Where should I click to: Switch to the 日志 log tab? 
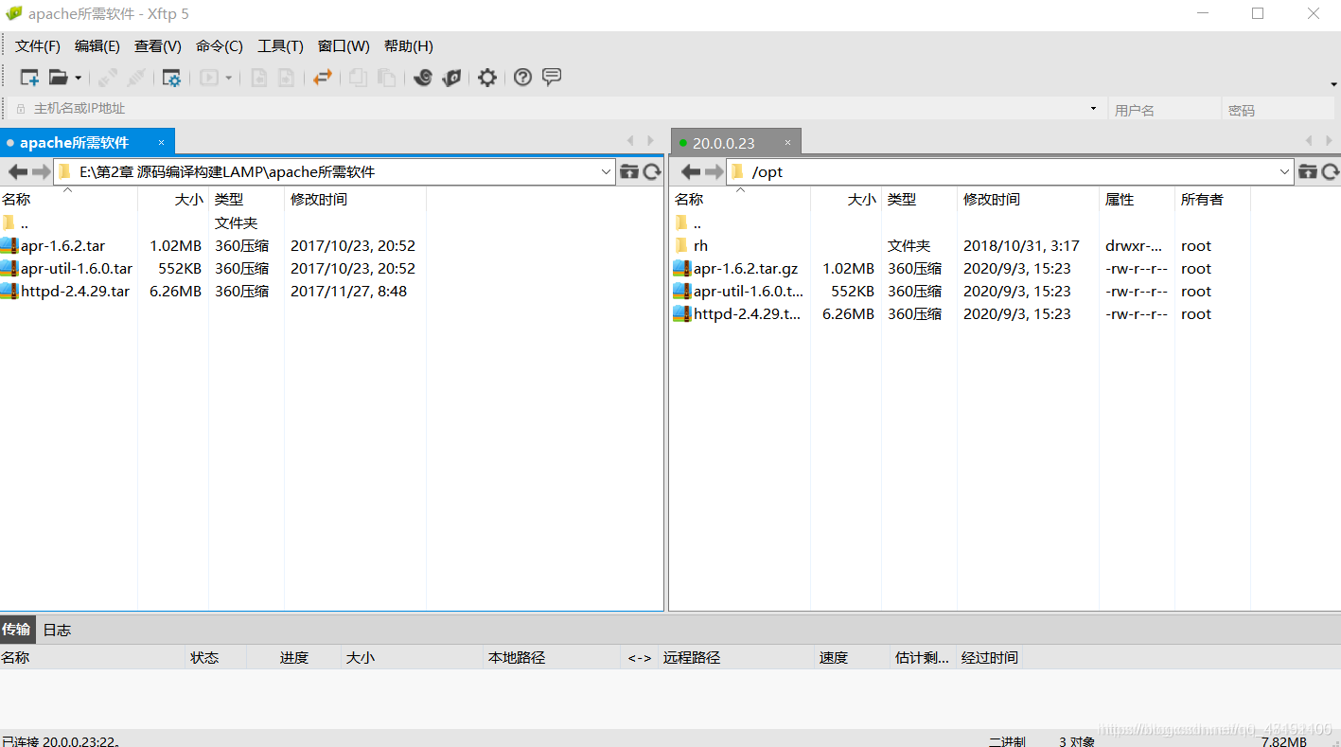57,630
